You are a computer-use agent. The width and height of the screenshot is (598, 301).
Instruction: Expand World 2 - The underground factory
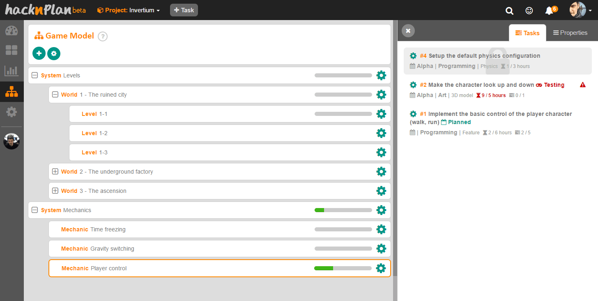click(55, 172)
